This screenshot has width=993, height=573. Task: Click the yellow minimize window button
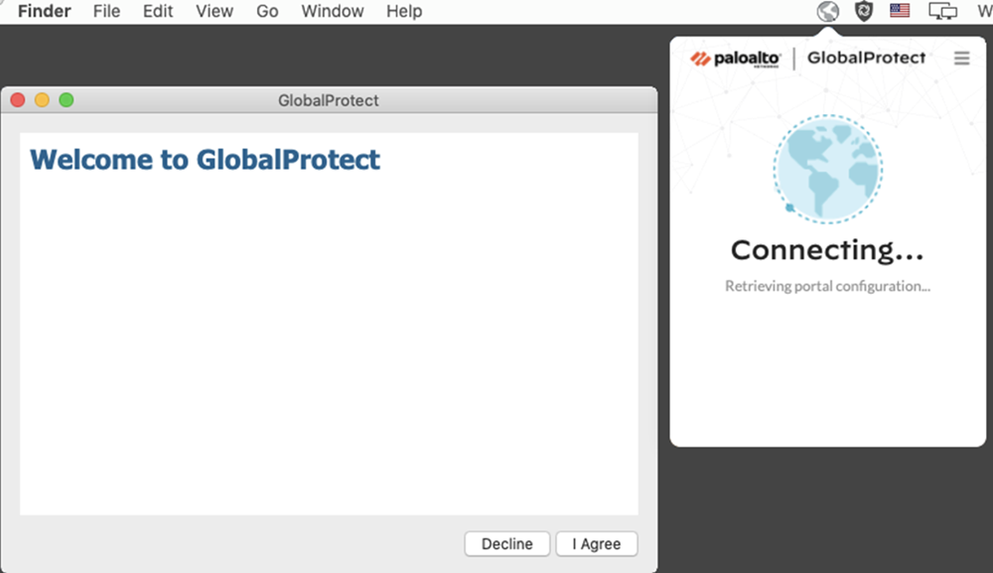pyautogui.click(x=42, y=100)
